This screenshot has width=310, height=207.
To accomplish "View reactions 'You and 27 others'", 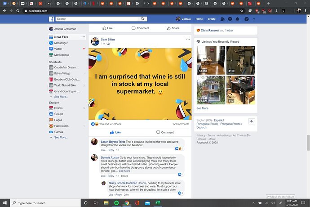I will (x=110, y=124).
